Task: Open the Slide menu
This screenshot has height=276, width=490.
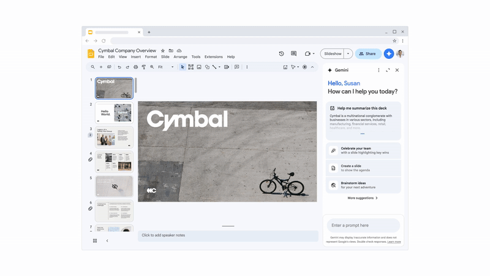Action: 165,57
